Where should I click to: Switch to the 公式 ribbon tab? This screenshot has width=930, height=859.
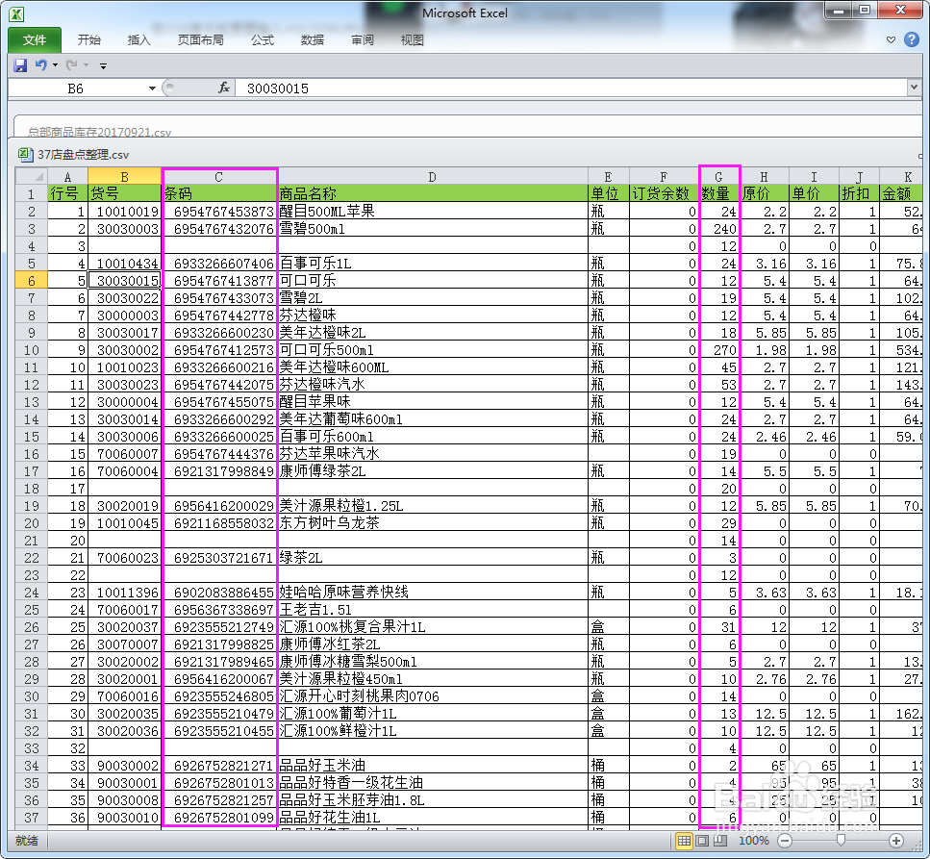click(263, 39)
